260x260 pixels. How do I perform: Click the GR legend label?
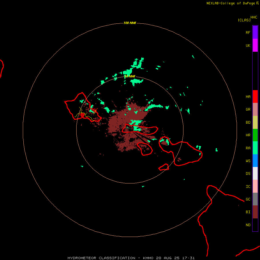248,109
